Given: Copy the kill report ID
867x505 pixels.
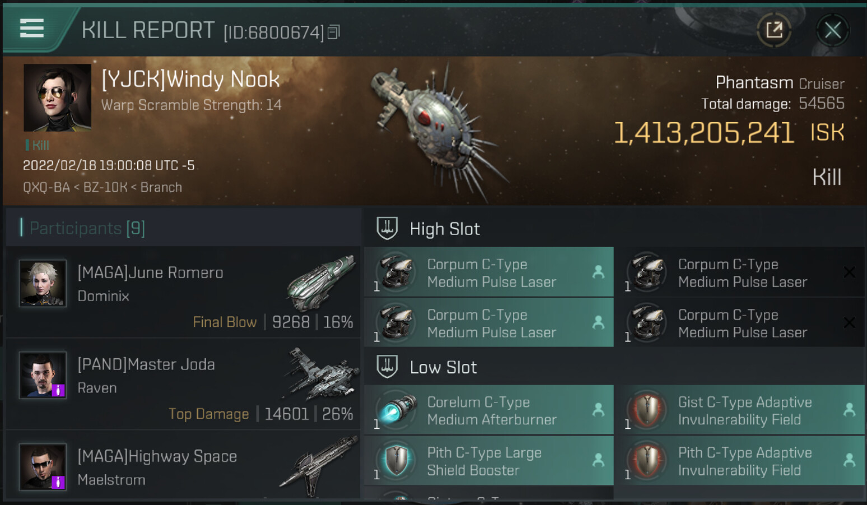Looking at the screenshot, I should click(x=334, y=32).
